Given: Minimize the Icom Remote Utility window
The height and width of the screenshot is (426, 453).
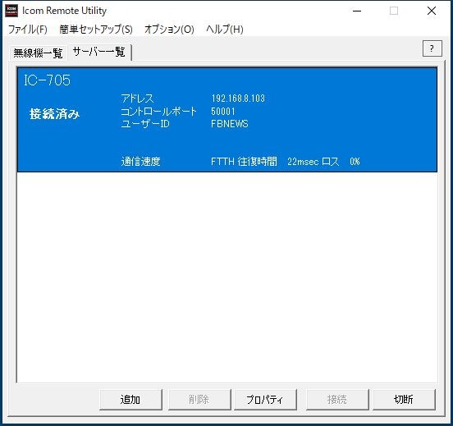Looking at the screenshot, I should tap(357, 11).
